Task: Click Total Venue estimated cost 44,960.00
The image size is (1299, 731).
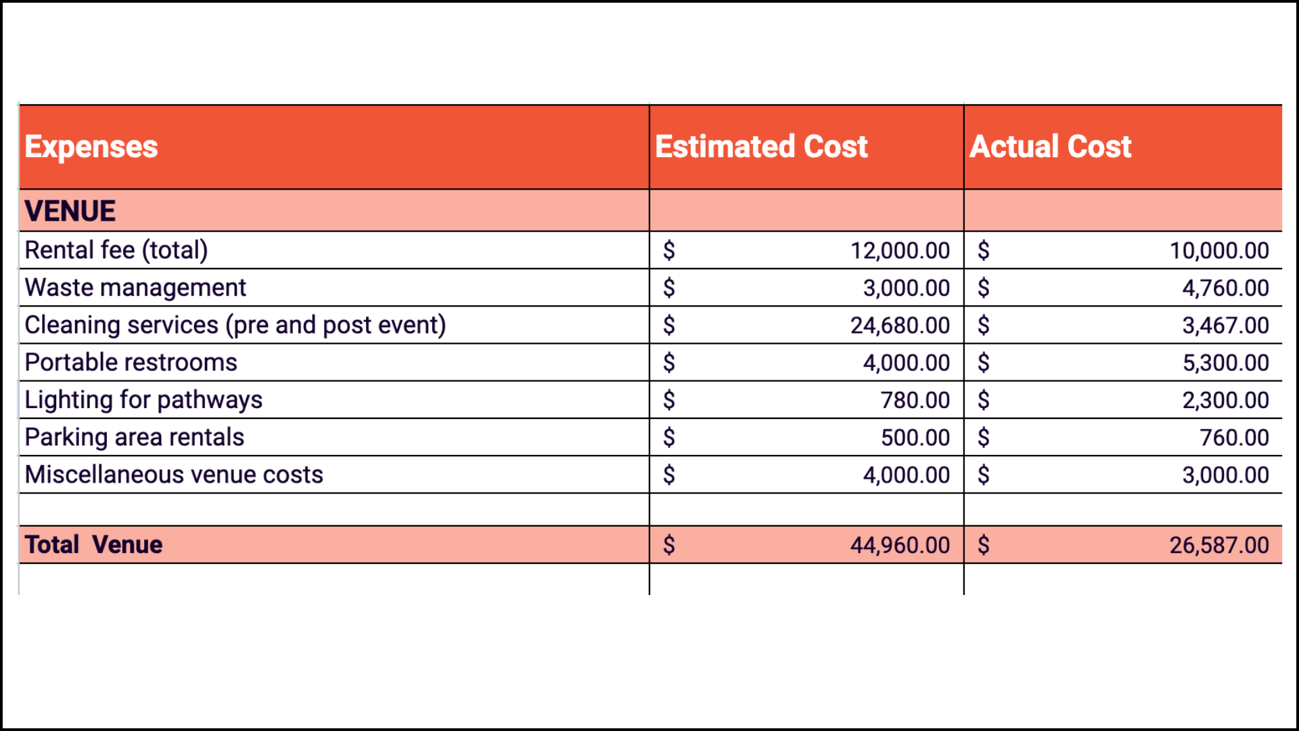Action: point(899,545)
